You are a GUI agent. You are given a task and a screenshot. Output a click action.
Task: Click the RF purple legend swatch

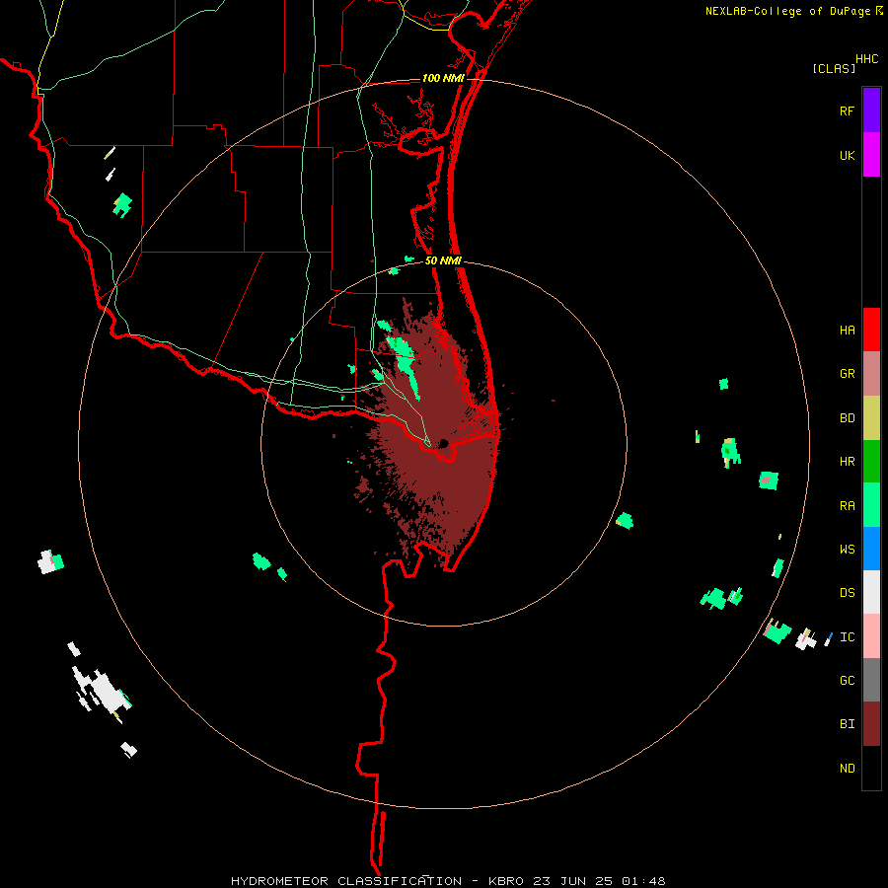tap(871, 111)
